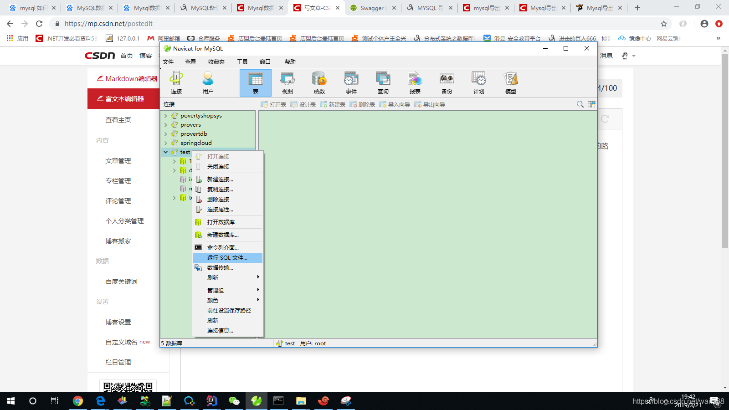Expand the provertdb connection node
Screen dimensions: 729x410
pos(166,134)
